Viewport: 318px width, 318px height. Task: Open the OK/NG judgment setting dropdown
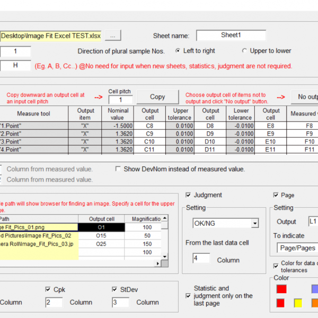[255, 224]
